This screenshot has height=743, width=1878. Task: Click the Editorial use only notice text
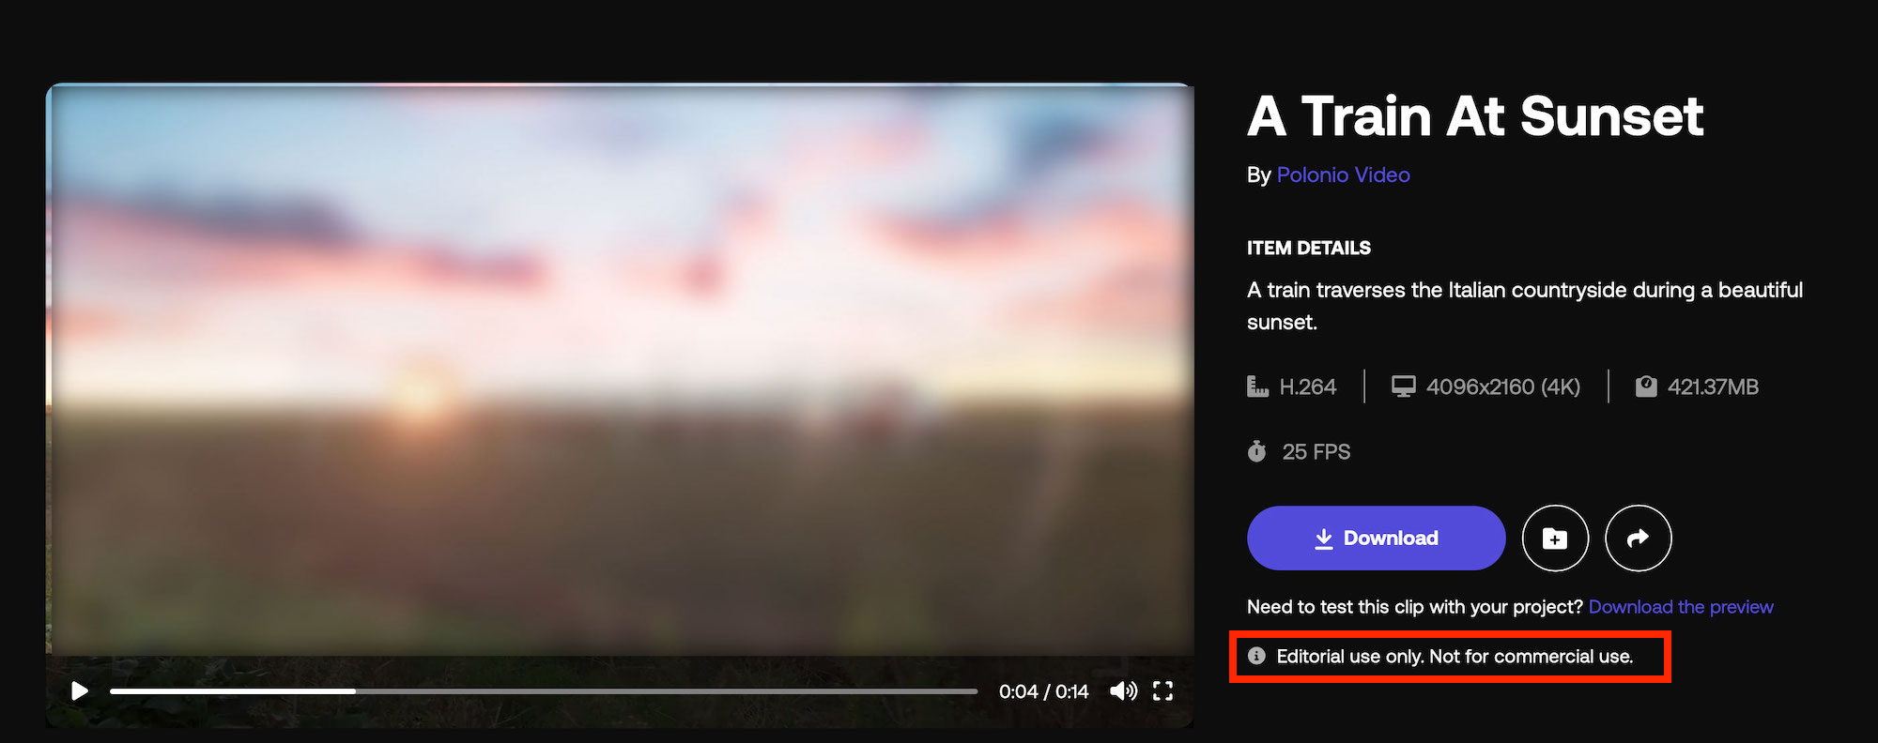(x=1455, y=657)
